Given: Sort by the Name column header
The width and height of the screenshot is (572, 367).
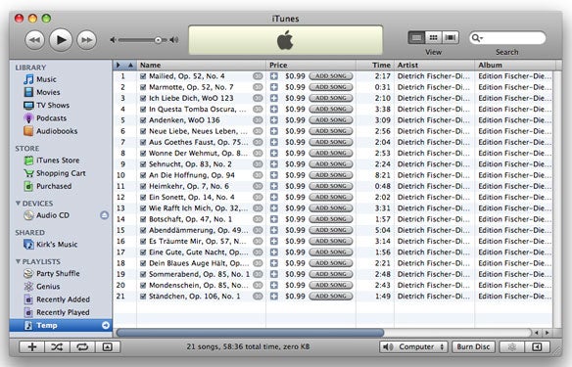Looking at the screenshot, I should pyautogui.click(x=202, y=66).
